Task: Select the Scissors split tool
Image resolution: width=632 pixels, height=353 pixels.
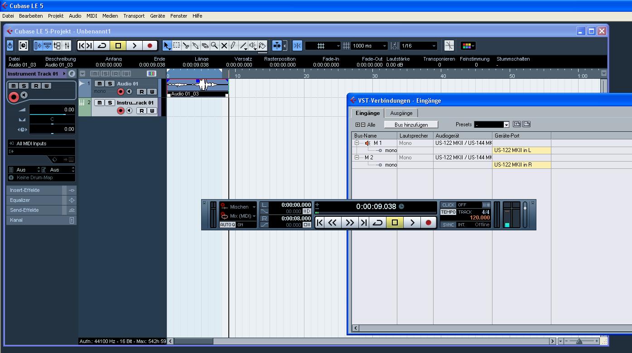Action: coord(186,46)
